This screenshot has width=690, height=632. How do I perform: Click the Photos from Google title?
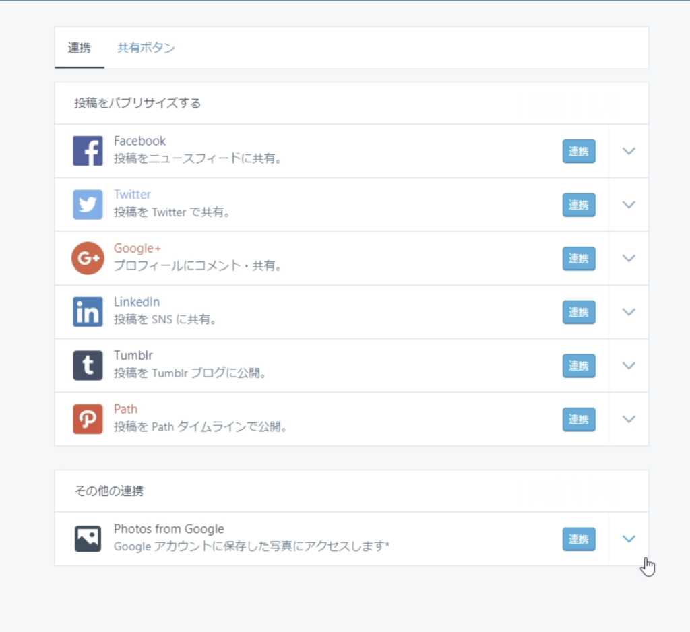[169, 528]
